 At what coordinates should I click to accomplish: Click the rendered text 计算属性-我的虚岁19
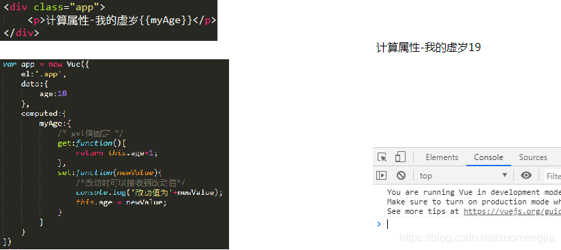tap(429, 48)
